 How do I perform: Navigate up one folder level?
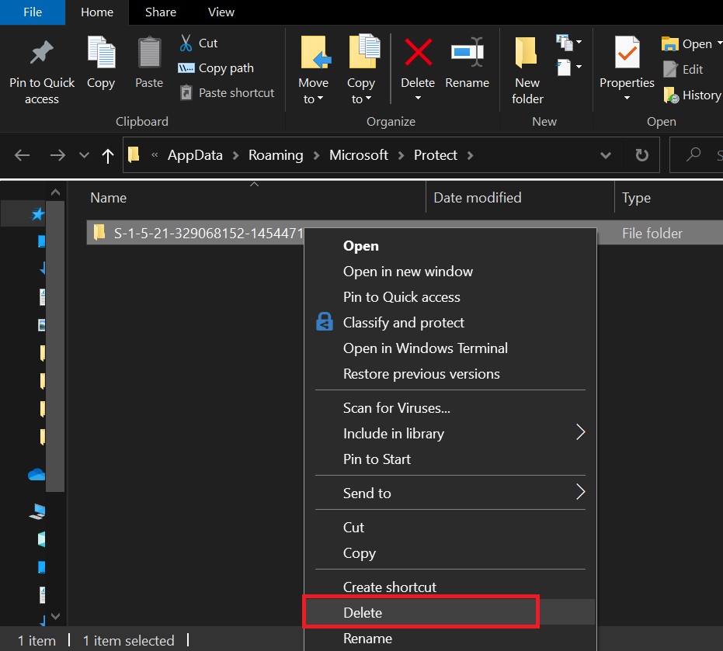coord(108,155)
